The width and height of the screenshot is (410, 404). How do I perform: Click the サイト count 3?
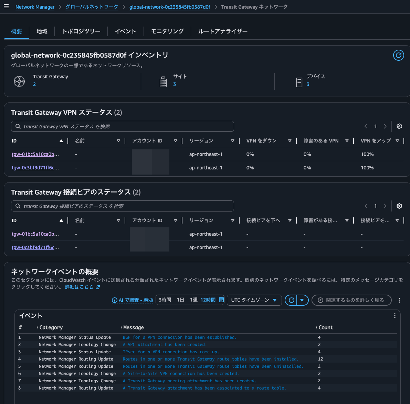pos(175,84)
